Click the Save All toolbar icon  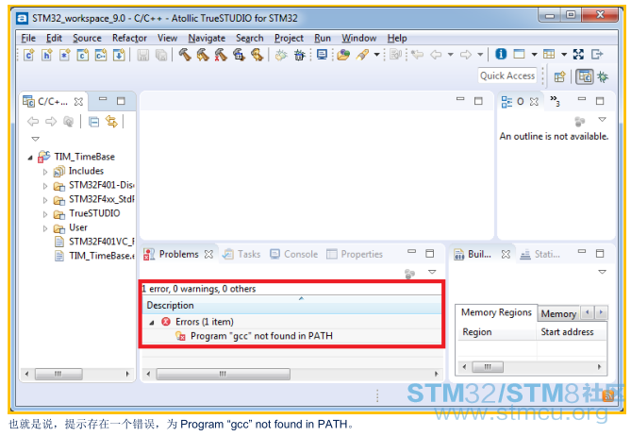coord(161,55)
